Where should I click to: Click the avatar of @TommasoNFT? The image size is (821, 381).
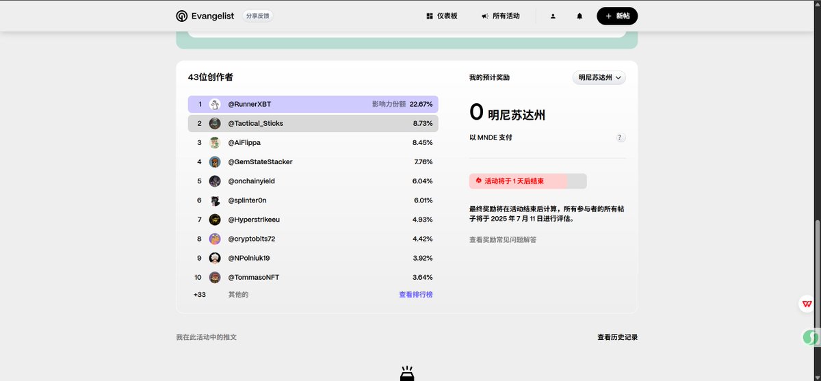click(215, 277)
